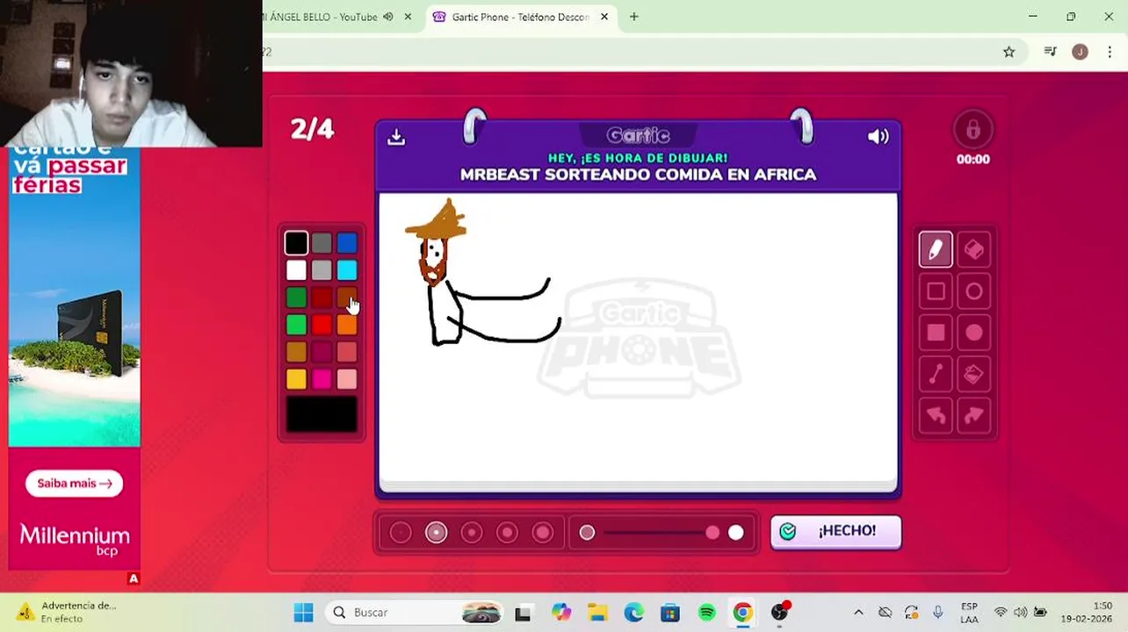Select the largest brush size
The image size is (1128, 632).
tap(543, 533)
